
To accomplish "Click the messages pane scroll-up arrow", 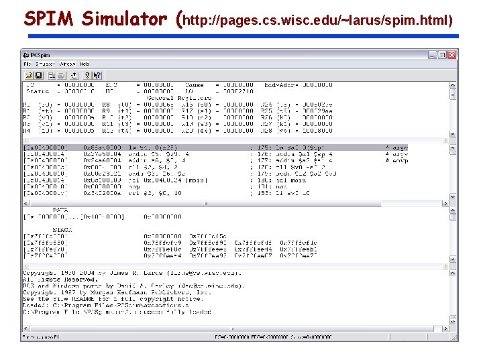I will tap(453, 273).
